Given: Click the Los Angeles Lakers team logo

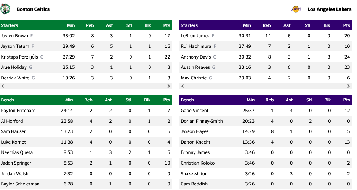Looking at the screenshot, I should tap(296, 9).
